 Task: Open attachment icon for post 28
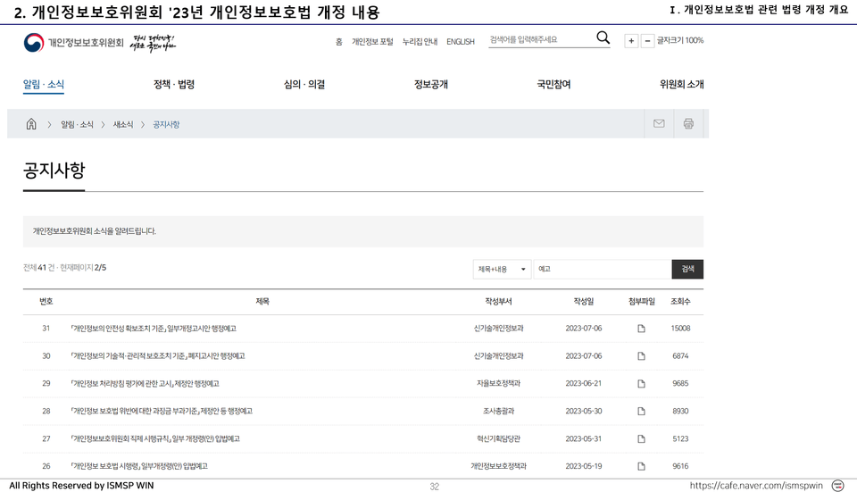[642, 411]
